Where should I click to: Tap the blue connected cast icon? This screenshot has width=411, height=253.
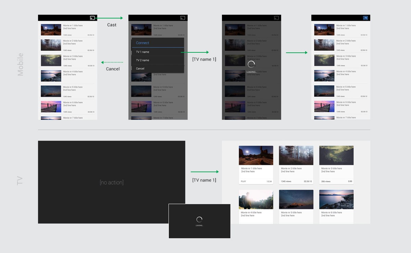click(365, 18)
